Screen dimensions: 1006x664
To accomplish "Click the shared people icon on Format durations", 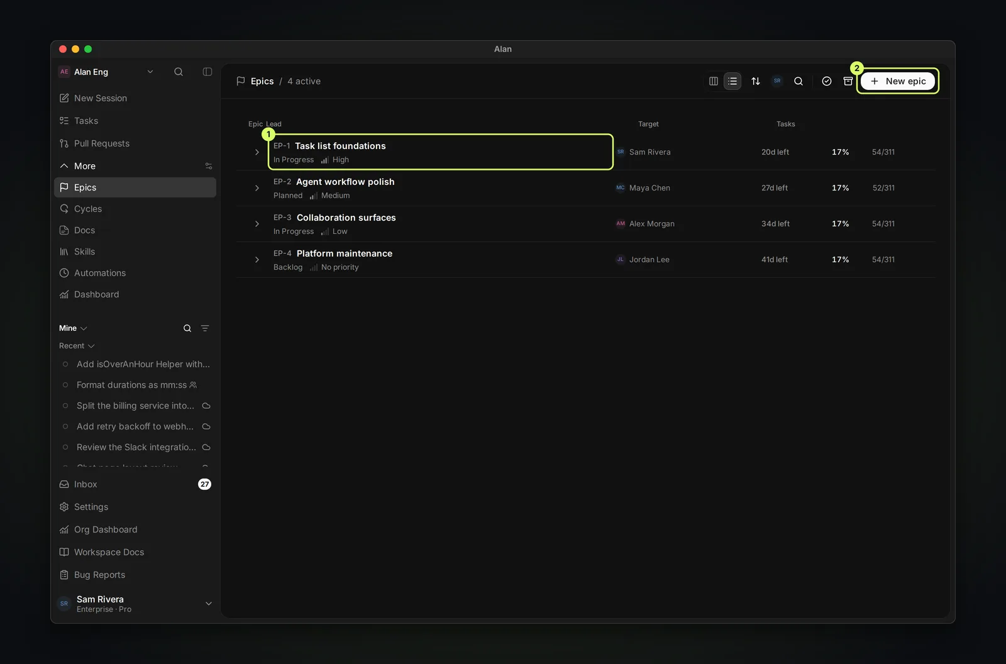I will (193, 385).
